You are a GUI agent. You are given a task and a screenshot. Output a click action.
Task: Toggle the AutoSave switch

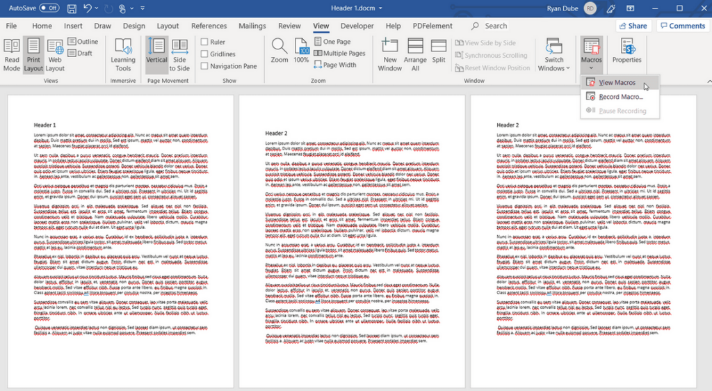coord(49,8)
